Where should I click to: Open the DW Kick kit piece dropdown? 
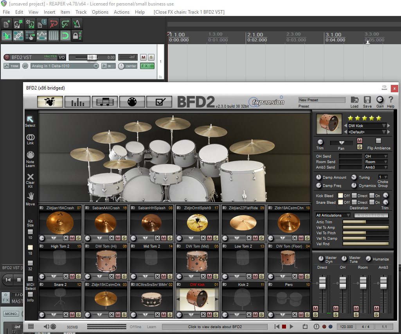pos(367,126)
